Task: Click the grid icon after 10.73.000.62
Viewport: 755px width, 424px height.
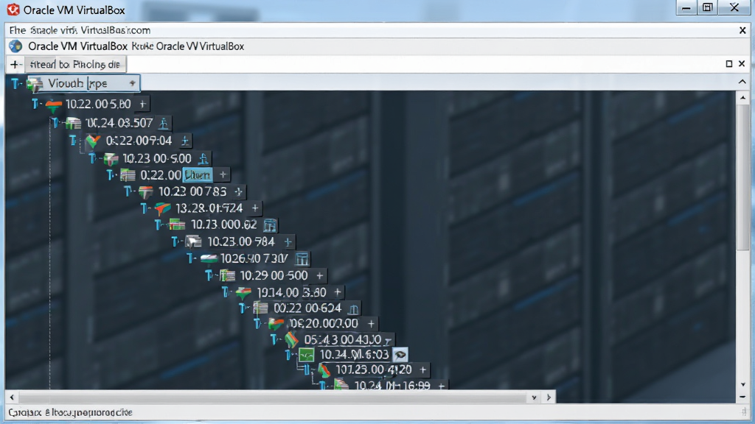Action: (x=270, y=225)
